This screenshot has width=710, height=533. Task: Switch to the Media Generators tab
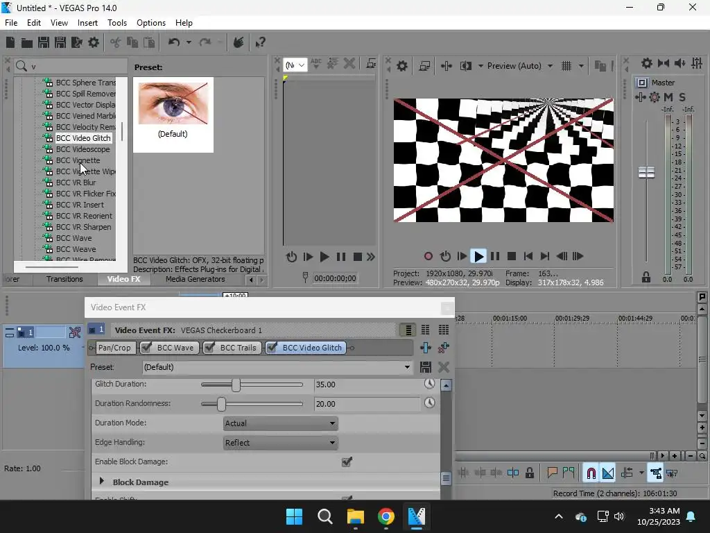pyautogui.click(x=195, y=279)
